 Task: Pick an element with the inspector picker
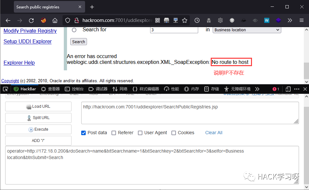(5, 89)
